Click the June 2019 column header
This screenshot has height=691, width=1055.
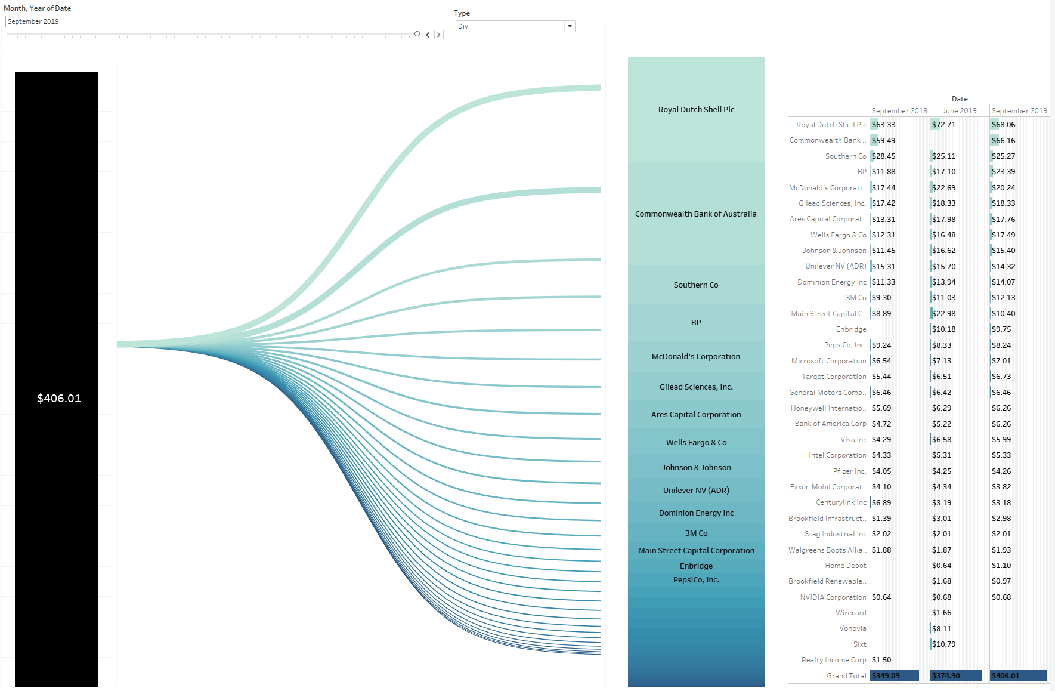pyautogui.click(x=960, y=111)
